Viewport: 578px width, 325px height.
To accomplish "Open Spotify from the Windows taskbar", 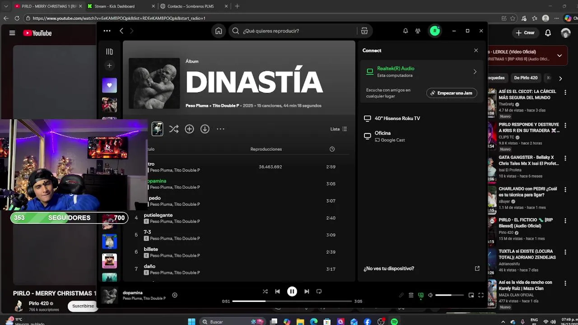I will tap(394, 322).
